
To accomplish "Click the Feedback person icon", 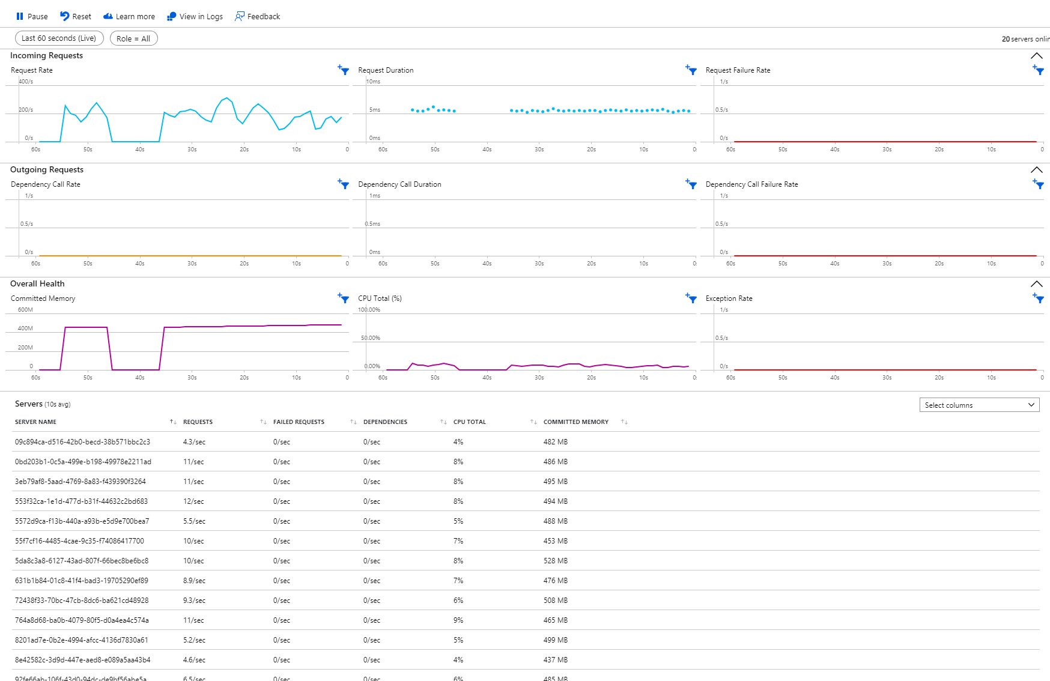I will pos(240,16).
